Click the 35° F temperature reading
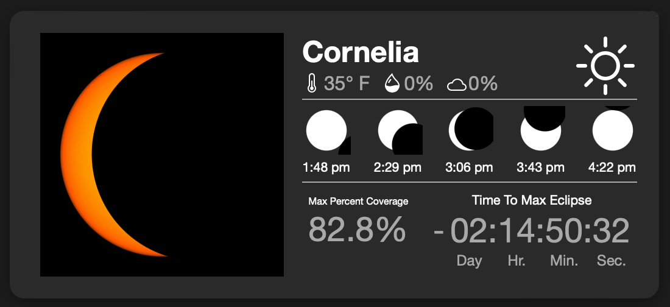Screen dimensions: 670x307 coord(347,83)
